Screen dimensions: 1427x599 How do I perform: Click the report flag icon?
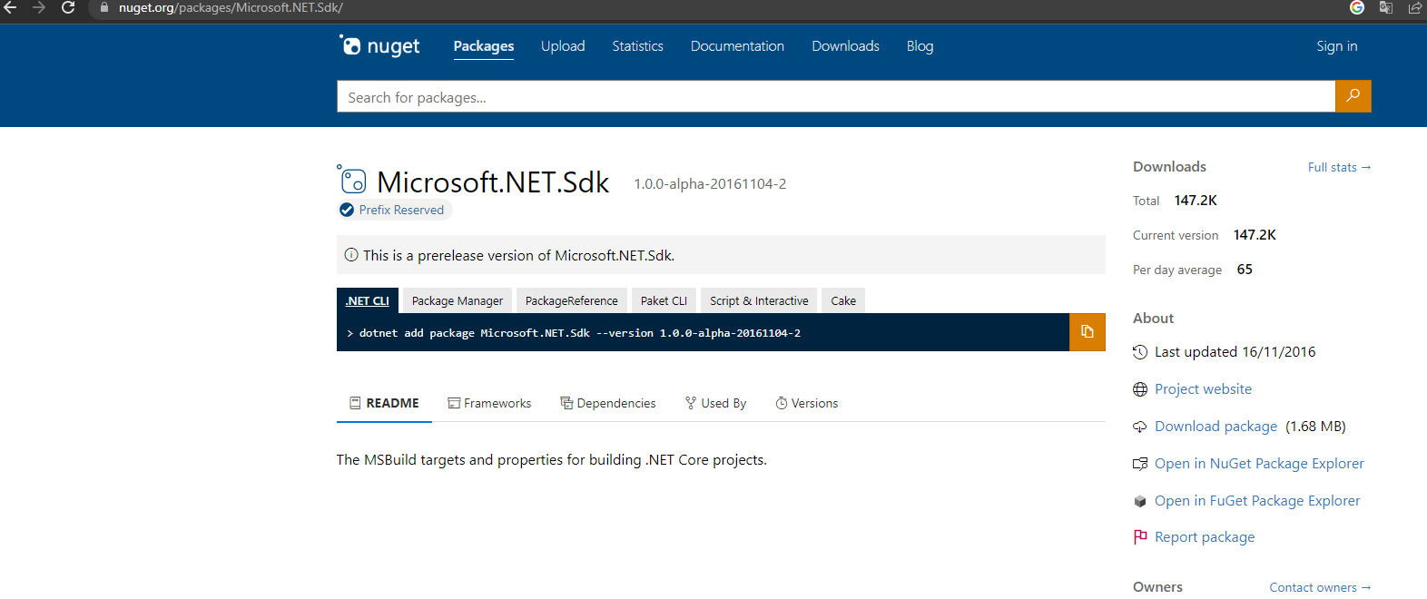point(1140,537)
